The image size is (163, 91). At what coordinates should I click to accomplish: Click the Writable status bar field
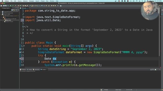pos(106,90)
